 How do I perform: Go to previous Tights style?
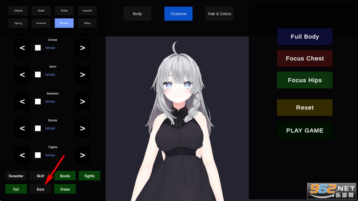pos(22,155)
